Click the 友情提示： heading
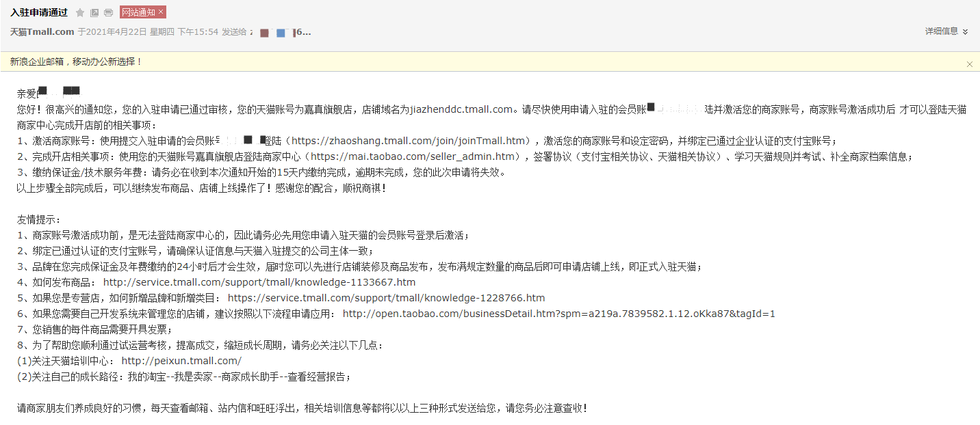Screen dimensions: 980x425 pos(39,219)
